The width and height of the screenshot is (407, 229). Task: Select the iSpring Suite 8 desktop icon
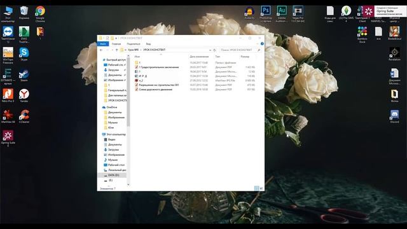click(x=8, y=139)
